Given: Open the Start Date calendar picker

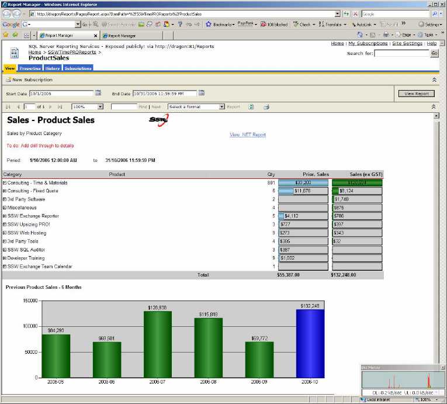Looking at the screenshot, I should (x=98, y=93).
